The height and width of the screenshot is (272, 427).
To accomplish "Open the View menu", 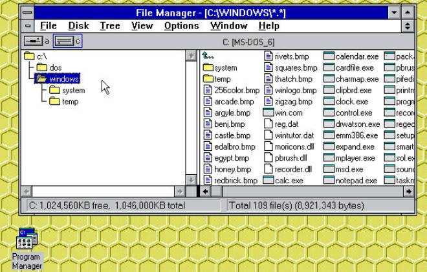I will (142, 26).
